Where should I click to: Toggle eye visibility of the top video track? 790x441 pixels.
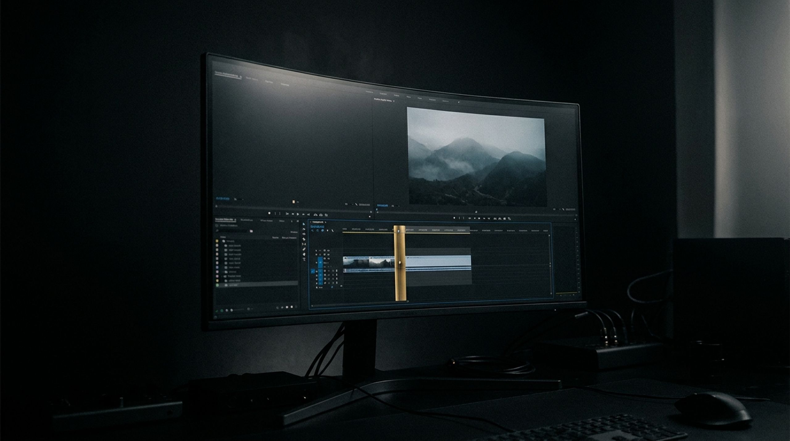(328, 251)
